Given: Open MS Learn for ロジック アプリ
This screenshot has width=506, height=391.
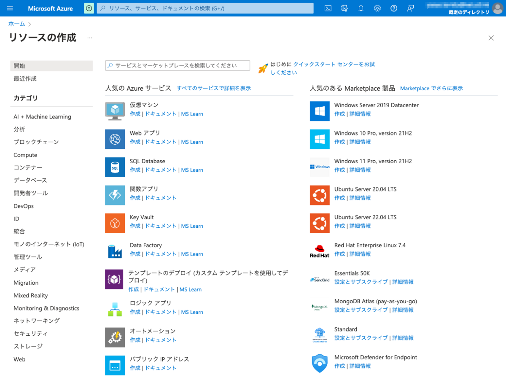Looking at the screenshot, I should (x=192, y=312).
